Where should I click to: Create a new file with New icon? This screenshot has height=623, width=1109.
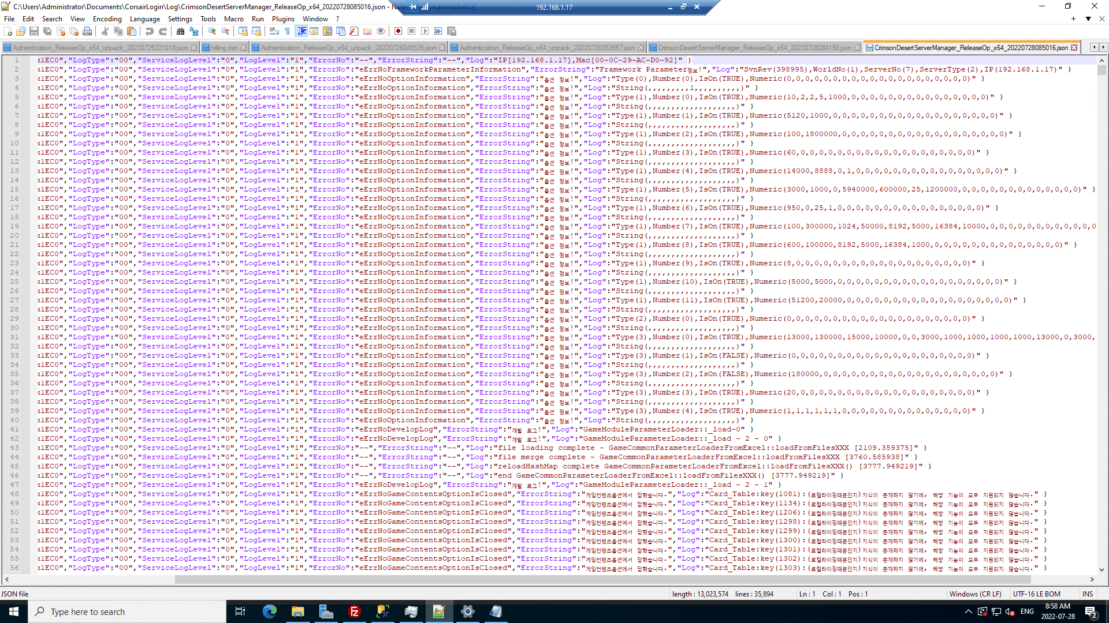(x=8, y=31)
